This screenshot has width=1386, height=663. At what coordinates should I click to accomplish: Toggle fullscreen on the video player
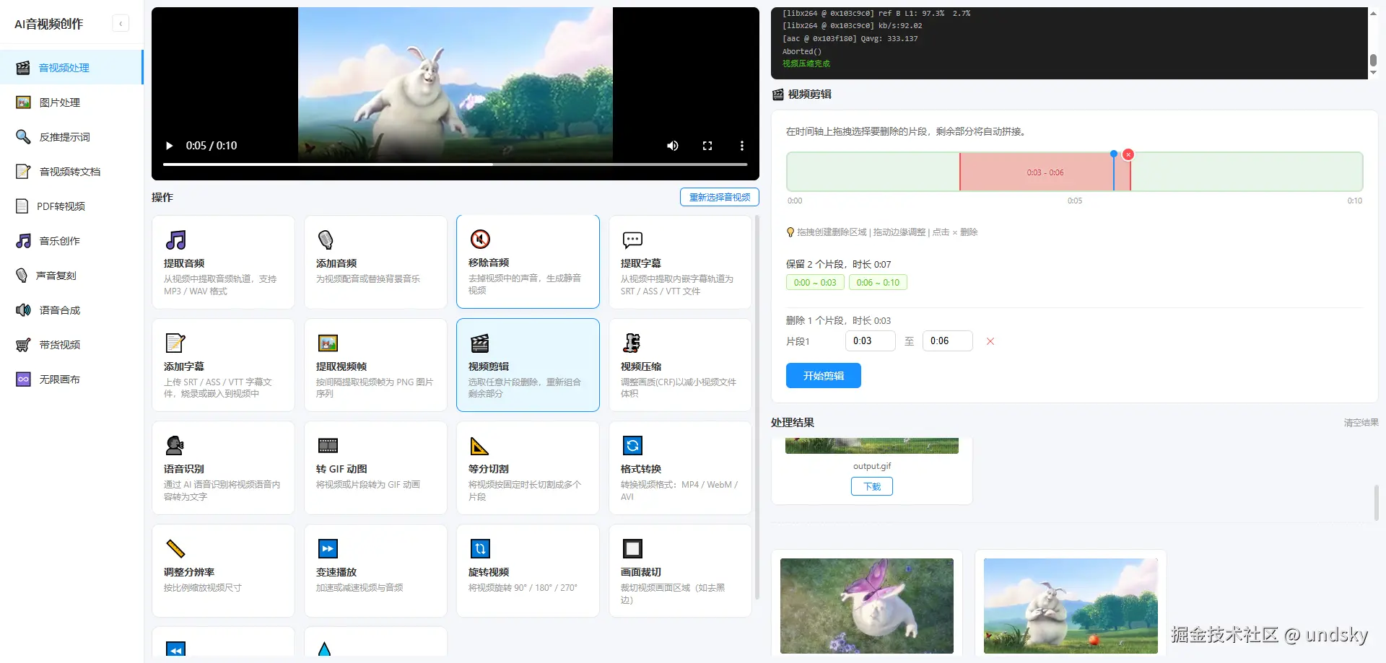707,146
